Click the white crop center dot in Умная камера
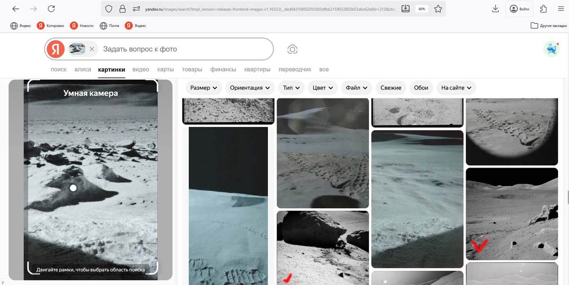569x285 pixels. (73, 188)
